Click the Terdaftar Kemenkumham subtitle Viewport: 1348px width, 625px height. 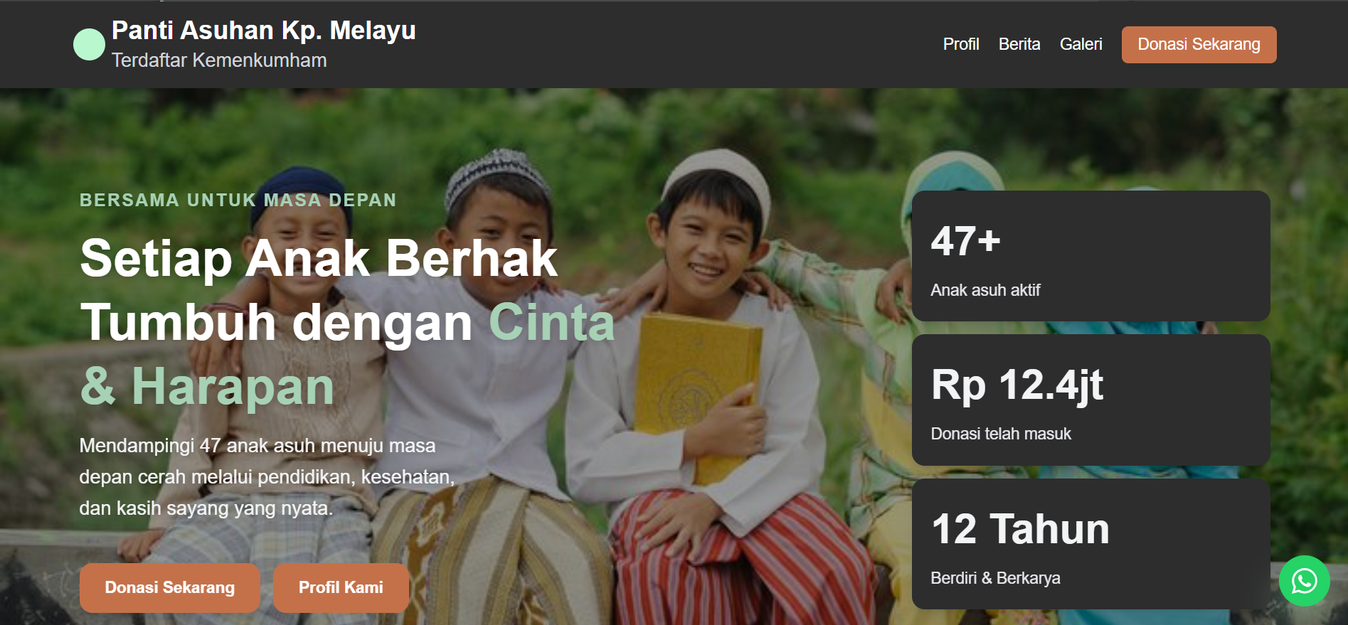tap(219, 60)
